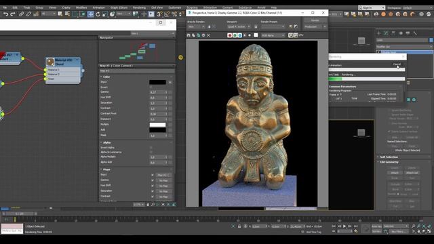
Task: Toggle the red channel in render window
Action: pyautogui.click(x=229, y=35)
